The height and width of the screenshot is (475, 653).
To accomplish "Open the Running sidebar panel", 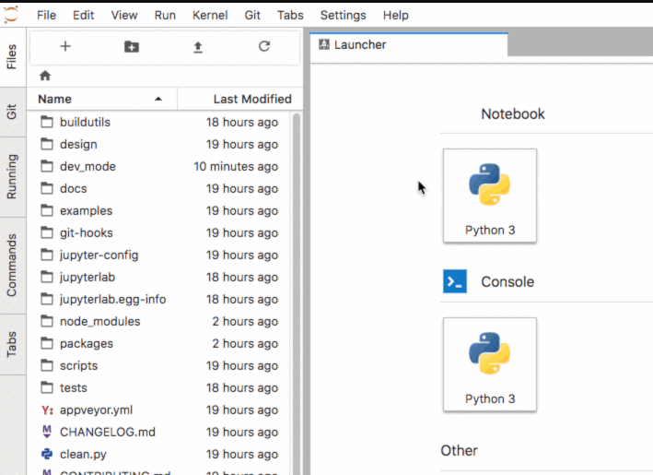I will click(x=12, y=176).
